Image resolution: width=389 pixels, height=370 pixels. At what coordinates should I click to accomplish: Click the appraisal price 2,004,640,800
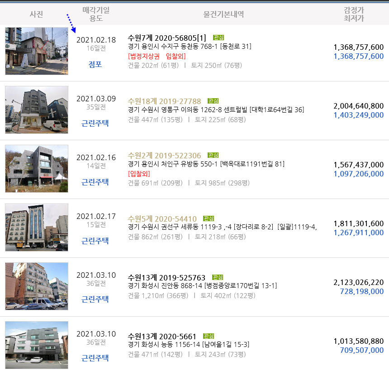[x=359, y=106]
